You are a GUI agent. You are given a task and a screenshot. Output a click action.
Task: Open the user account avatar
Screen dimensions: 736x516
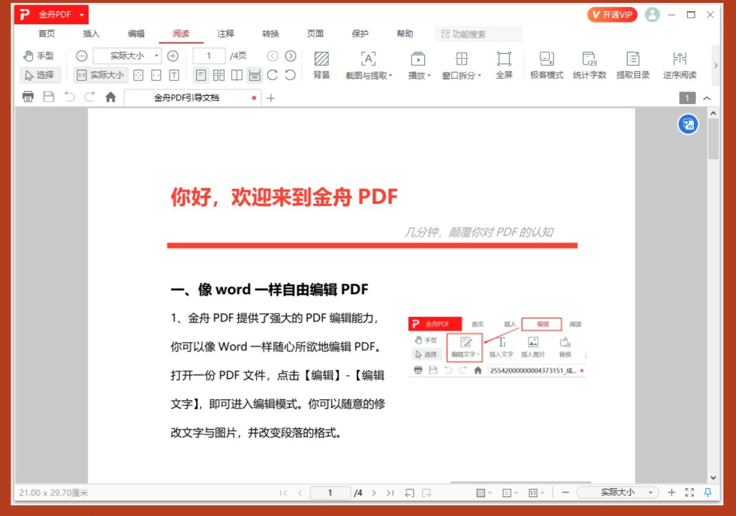[x=652, y=15]
